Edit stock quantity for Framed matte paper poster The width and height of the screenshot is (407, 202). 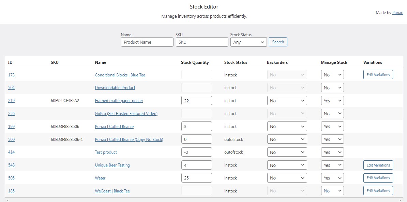pyautogui.click(x=196, y=101)
